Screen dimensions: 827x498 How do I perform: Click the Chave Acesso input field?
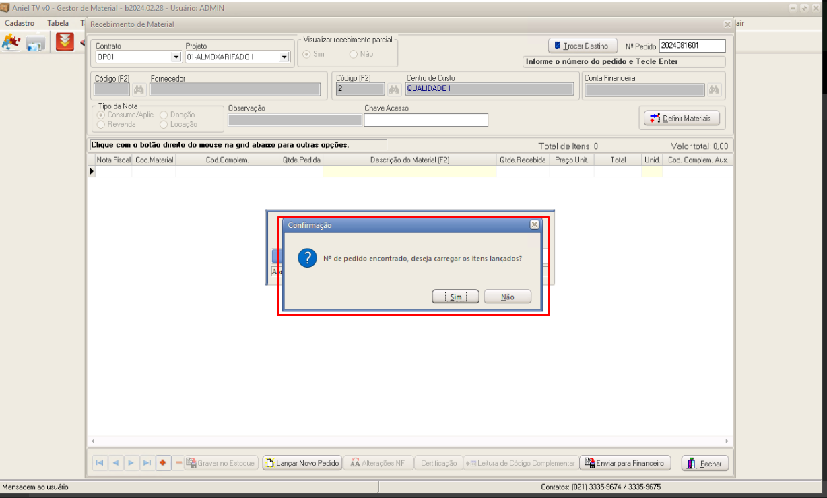point(426,120)
